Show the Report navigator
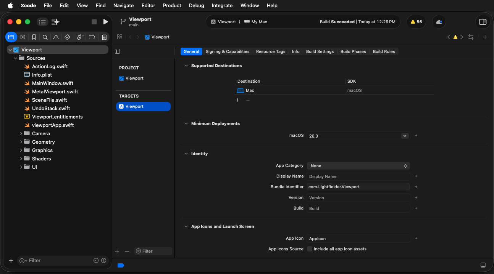This screenshot has height=274, width=494. pyautogui.click(x=104, y=37)
